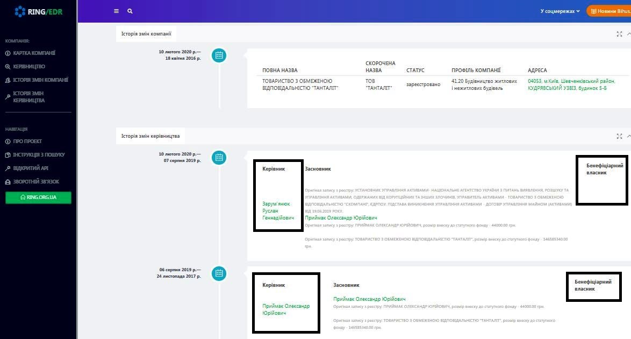Screen dimensions: 631x339
Task: Go to Картка компанії in sidebar
Action: (x=34, y=53)
